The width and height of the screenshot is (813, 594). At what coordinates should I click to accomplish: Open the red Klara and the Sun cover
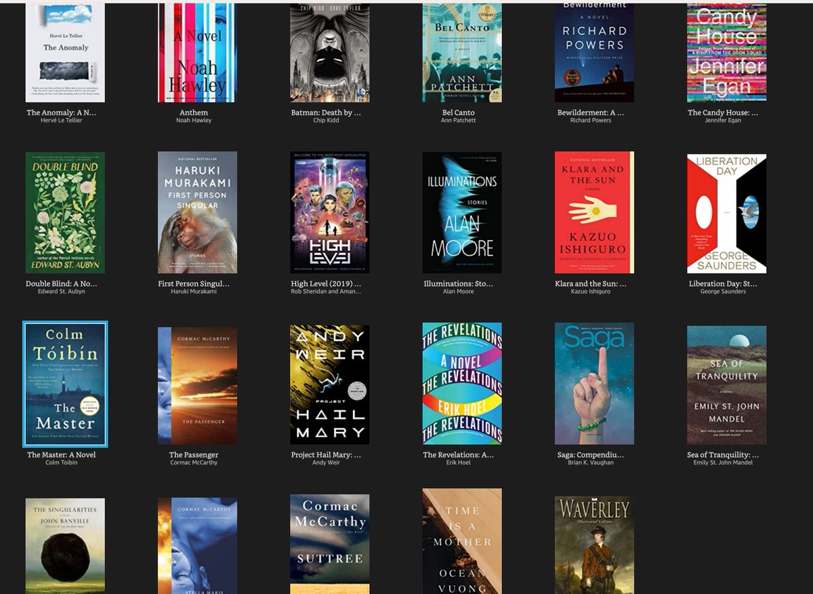pos(594,213)
